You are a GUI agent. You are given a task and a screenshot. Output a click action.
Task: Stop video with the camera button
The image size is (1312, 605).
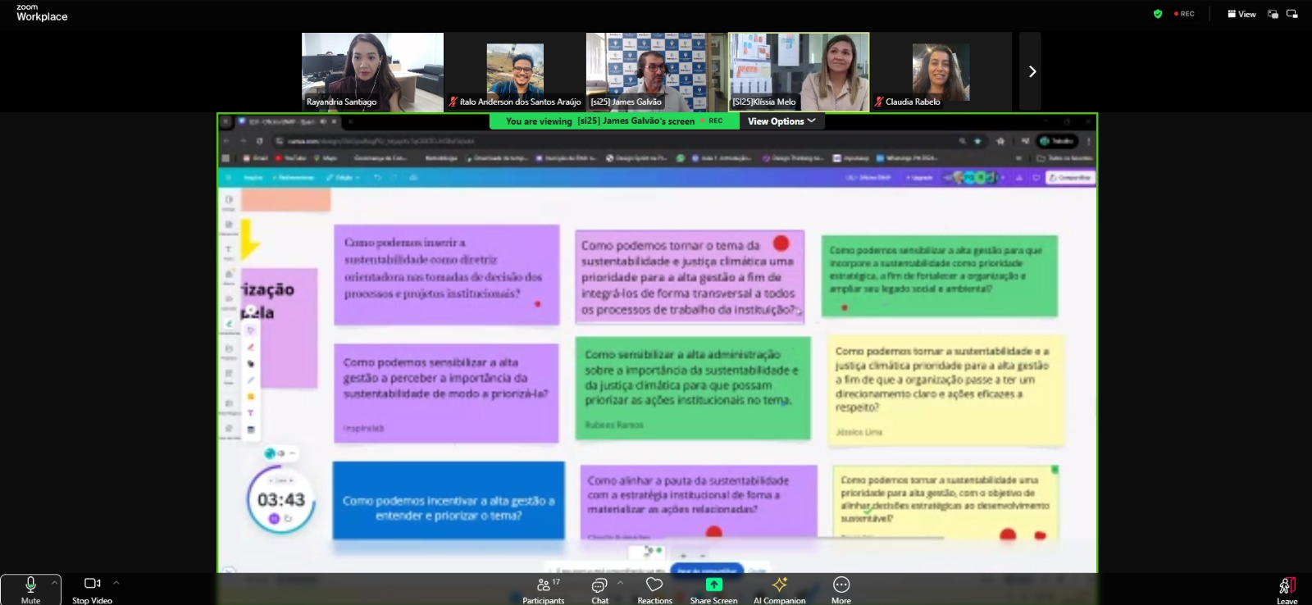(92, 589)
